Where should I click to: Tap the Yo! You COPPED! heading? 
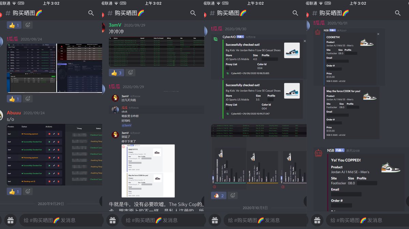coord(346,160)
